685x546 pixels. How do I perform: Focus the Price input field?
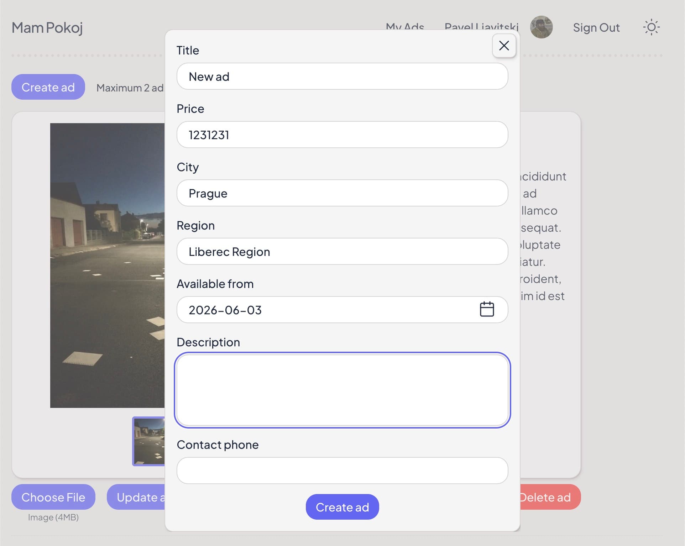click(342, 135)
